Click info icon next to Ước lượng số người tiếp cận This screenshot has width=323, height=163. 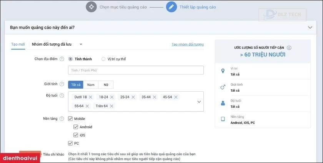289,48
